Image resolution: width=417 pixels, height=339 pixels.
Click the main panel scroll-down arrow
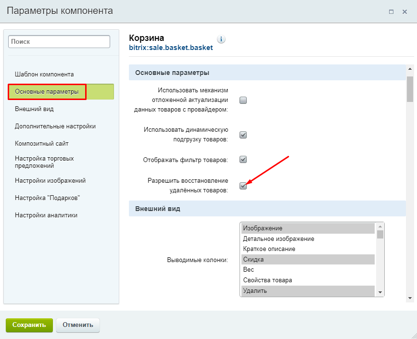(410, 298)
